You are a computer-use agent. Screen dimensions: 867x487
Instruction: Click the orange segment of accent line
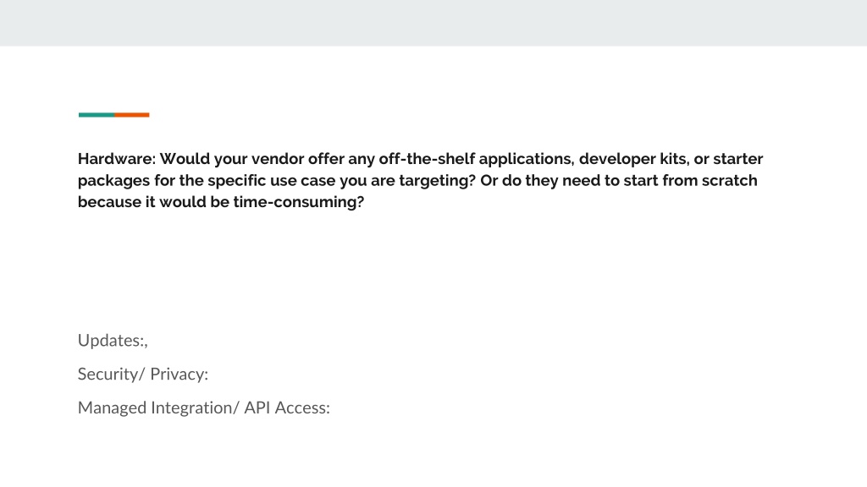click(x=131, y=115)
